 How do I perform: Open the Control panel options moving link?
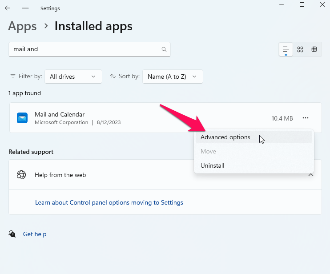click(109, 202)
